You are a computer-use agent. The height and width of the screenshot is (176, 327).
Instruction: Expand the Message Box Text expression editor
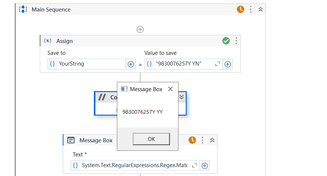[194, 166]
